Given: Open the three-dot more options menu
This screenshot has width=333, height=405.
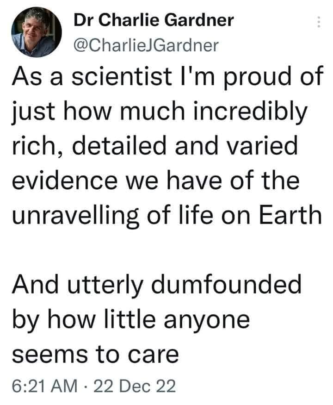Looking at the screenshot, I should pos(319,22).
